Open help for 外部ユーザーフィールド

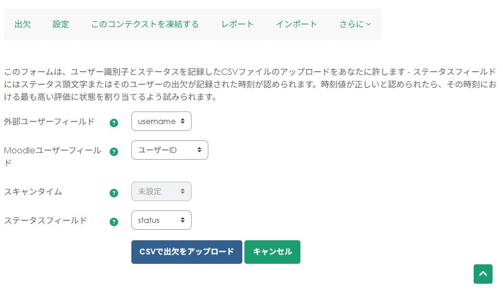[x=114, y=123]
